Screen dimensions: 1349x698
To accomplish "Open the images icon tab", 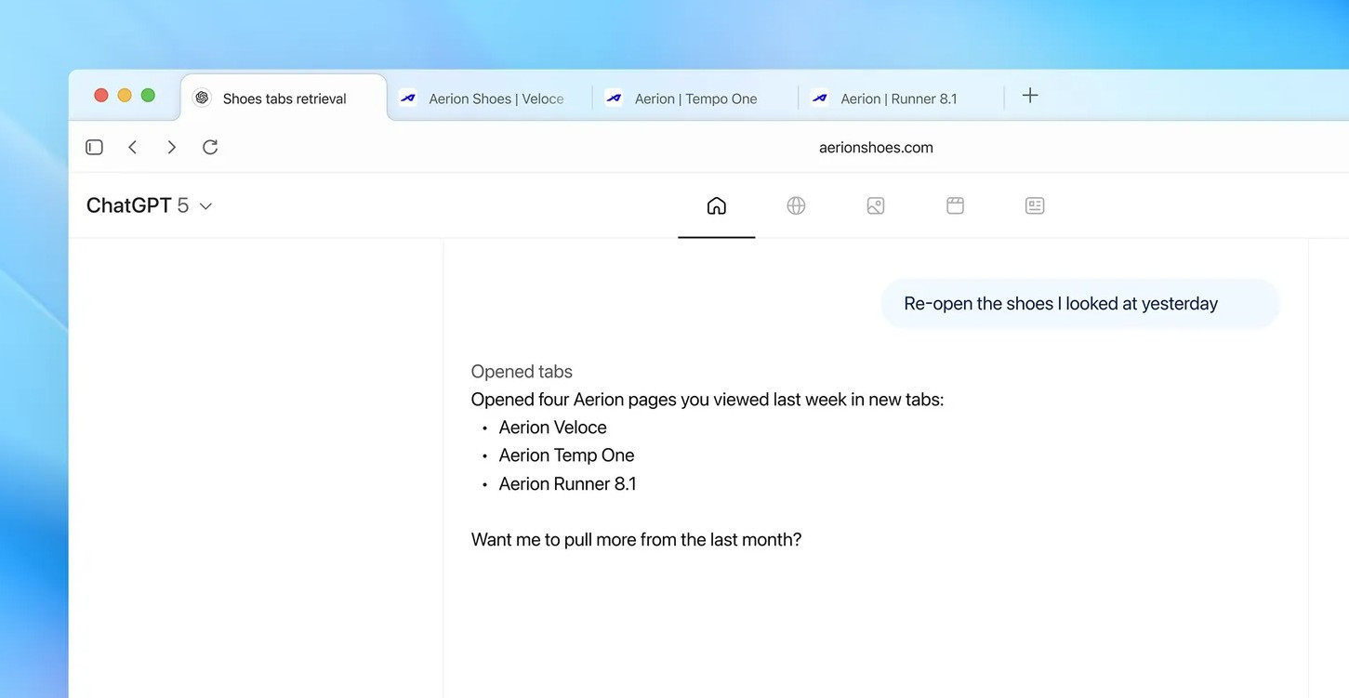I will pyautogui.click(x=875, y=206).
